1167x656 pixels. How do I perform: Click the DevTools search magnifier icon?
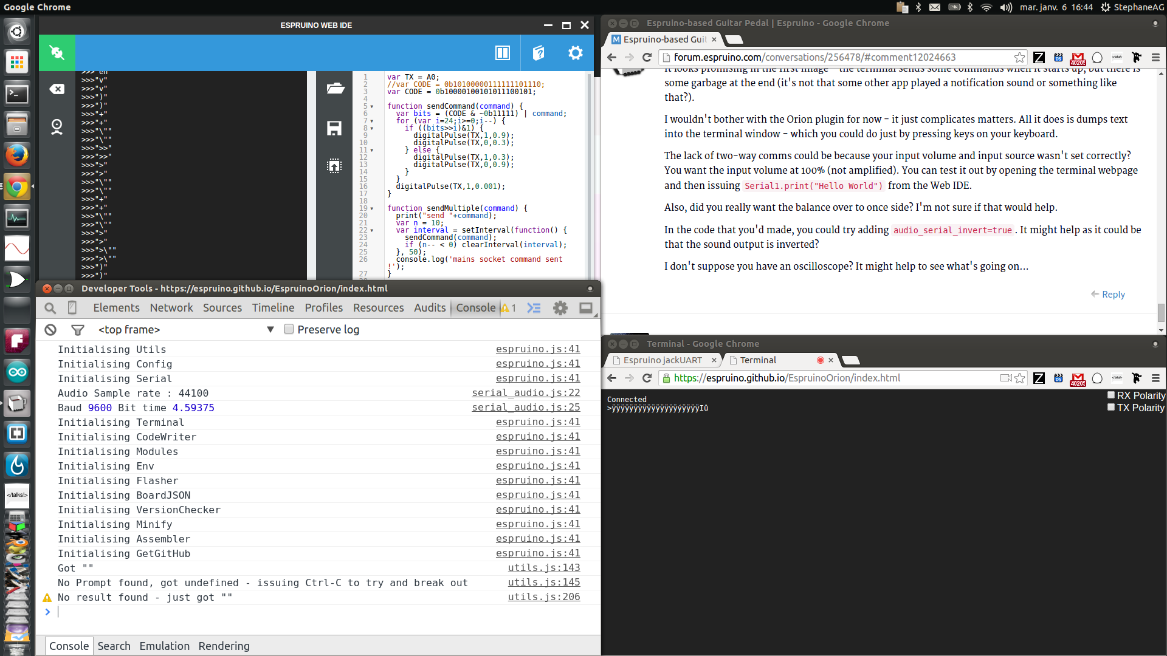[50, 308]
